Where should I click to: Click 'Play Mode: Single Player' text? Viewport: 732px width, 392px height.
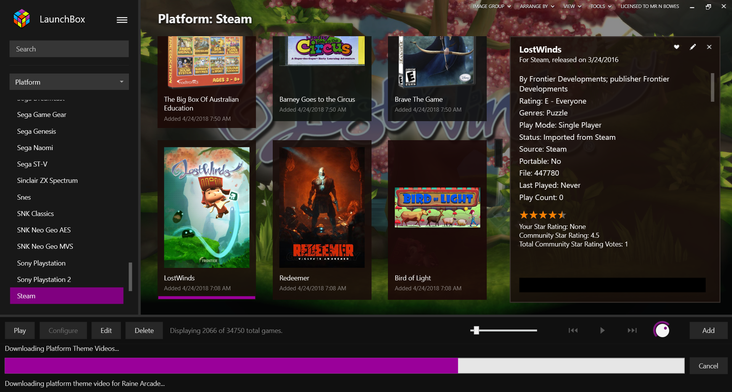(560, 125)
